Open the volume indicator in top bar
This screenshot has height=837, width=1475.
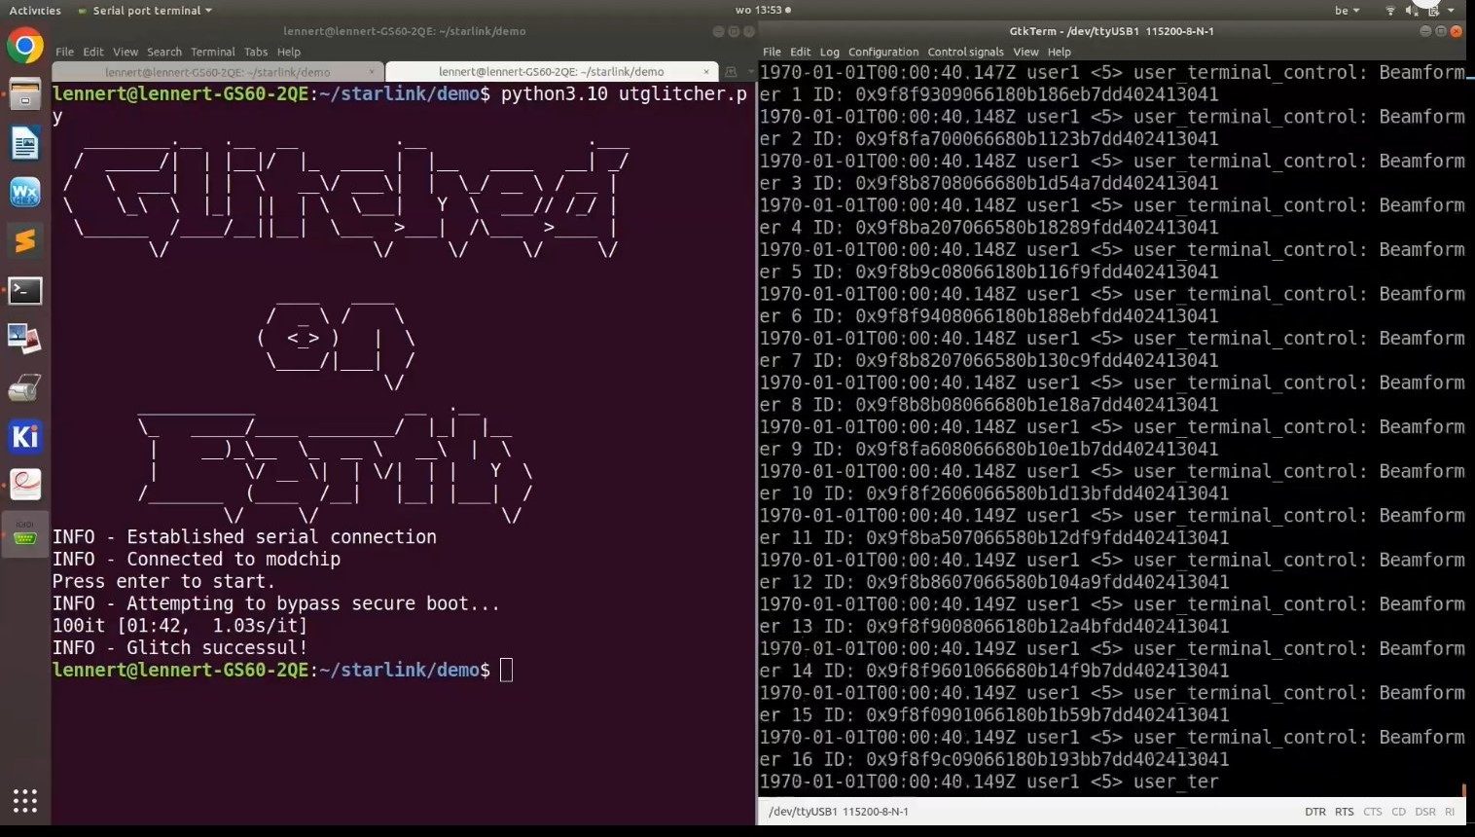click(x=1412, y=11)
